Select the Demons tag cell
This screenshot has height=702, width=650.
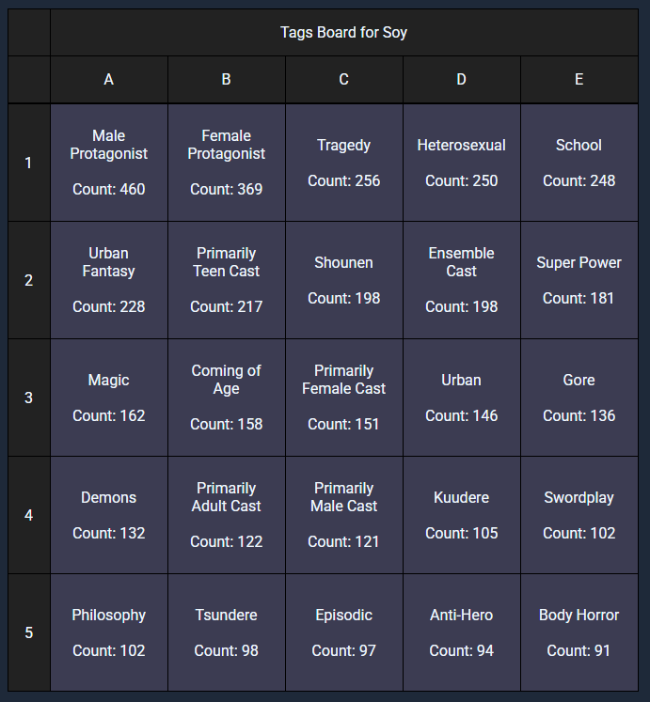tap(109, 515)
